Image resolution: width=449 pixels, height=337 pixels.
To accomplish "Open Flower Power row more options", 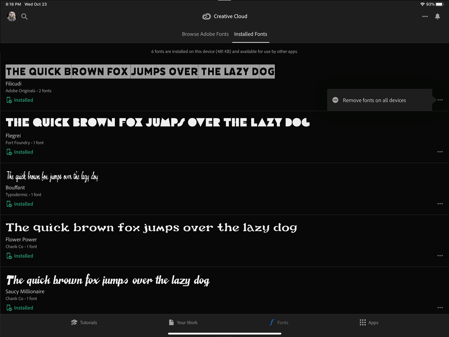I will (x=440, y=256).
